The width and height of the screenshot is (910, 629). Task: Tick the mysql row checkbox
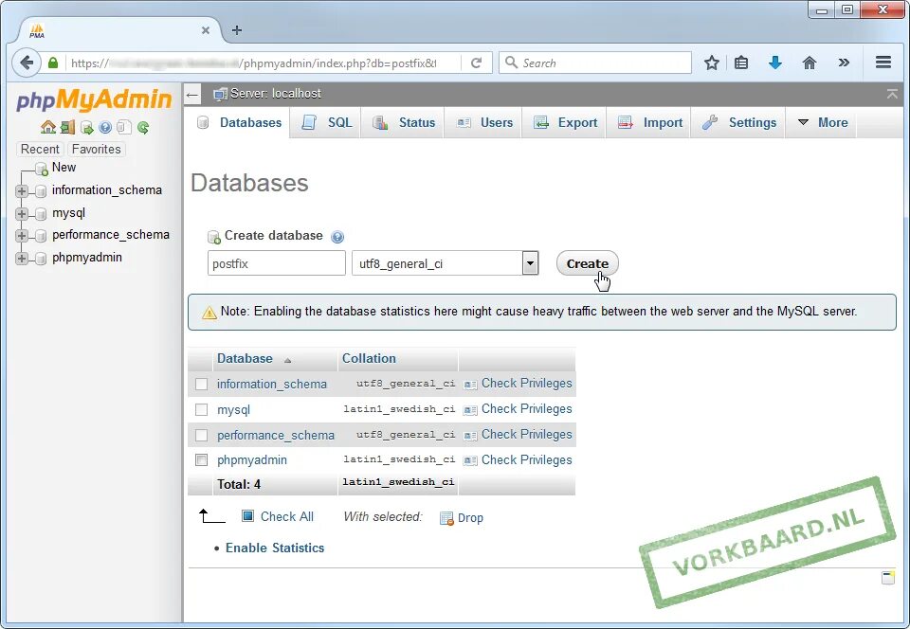click(201, 409)
